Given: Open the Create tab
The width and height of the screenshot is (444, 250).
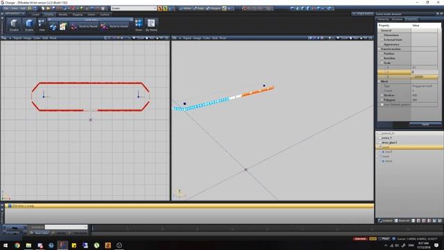Looking at the screenshot, I should pos(35,14).
